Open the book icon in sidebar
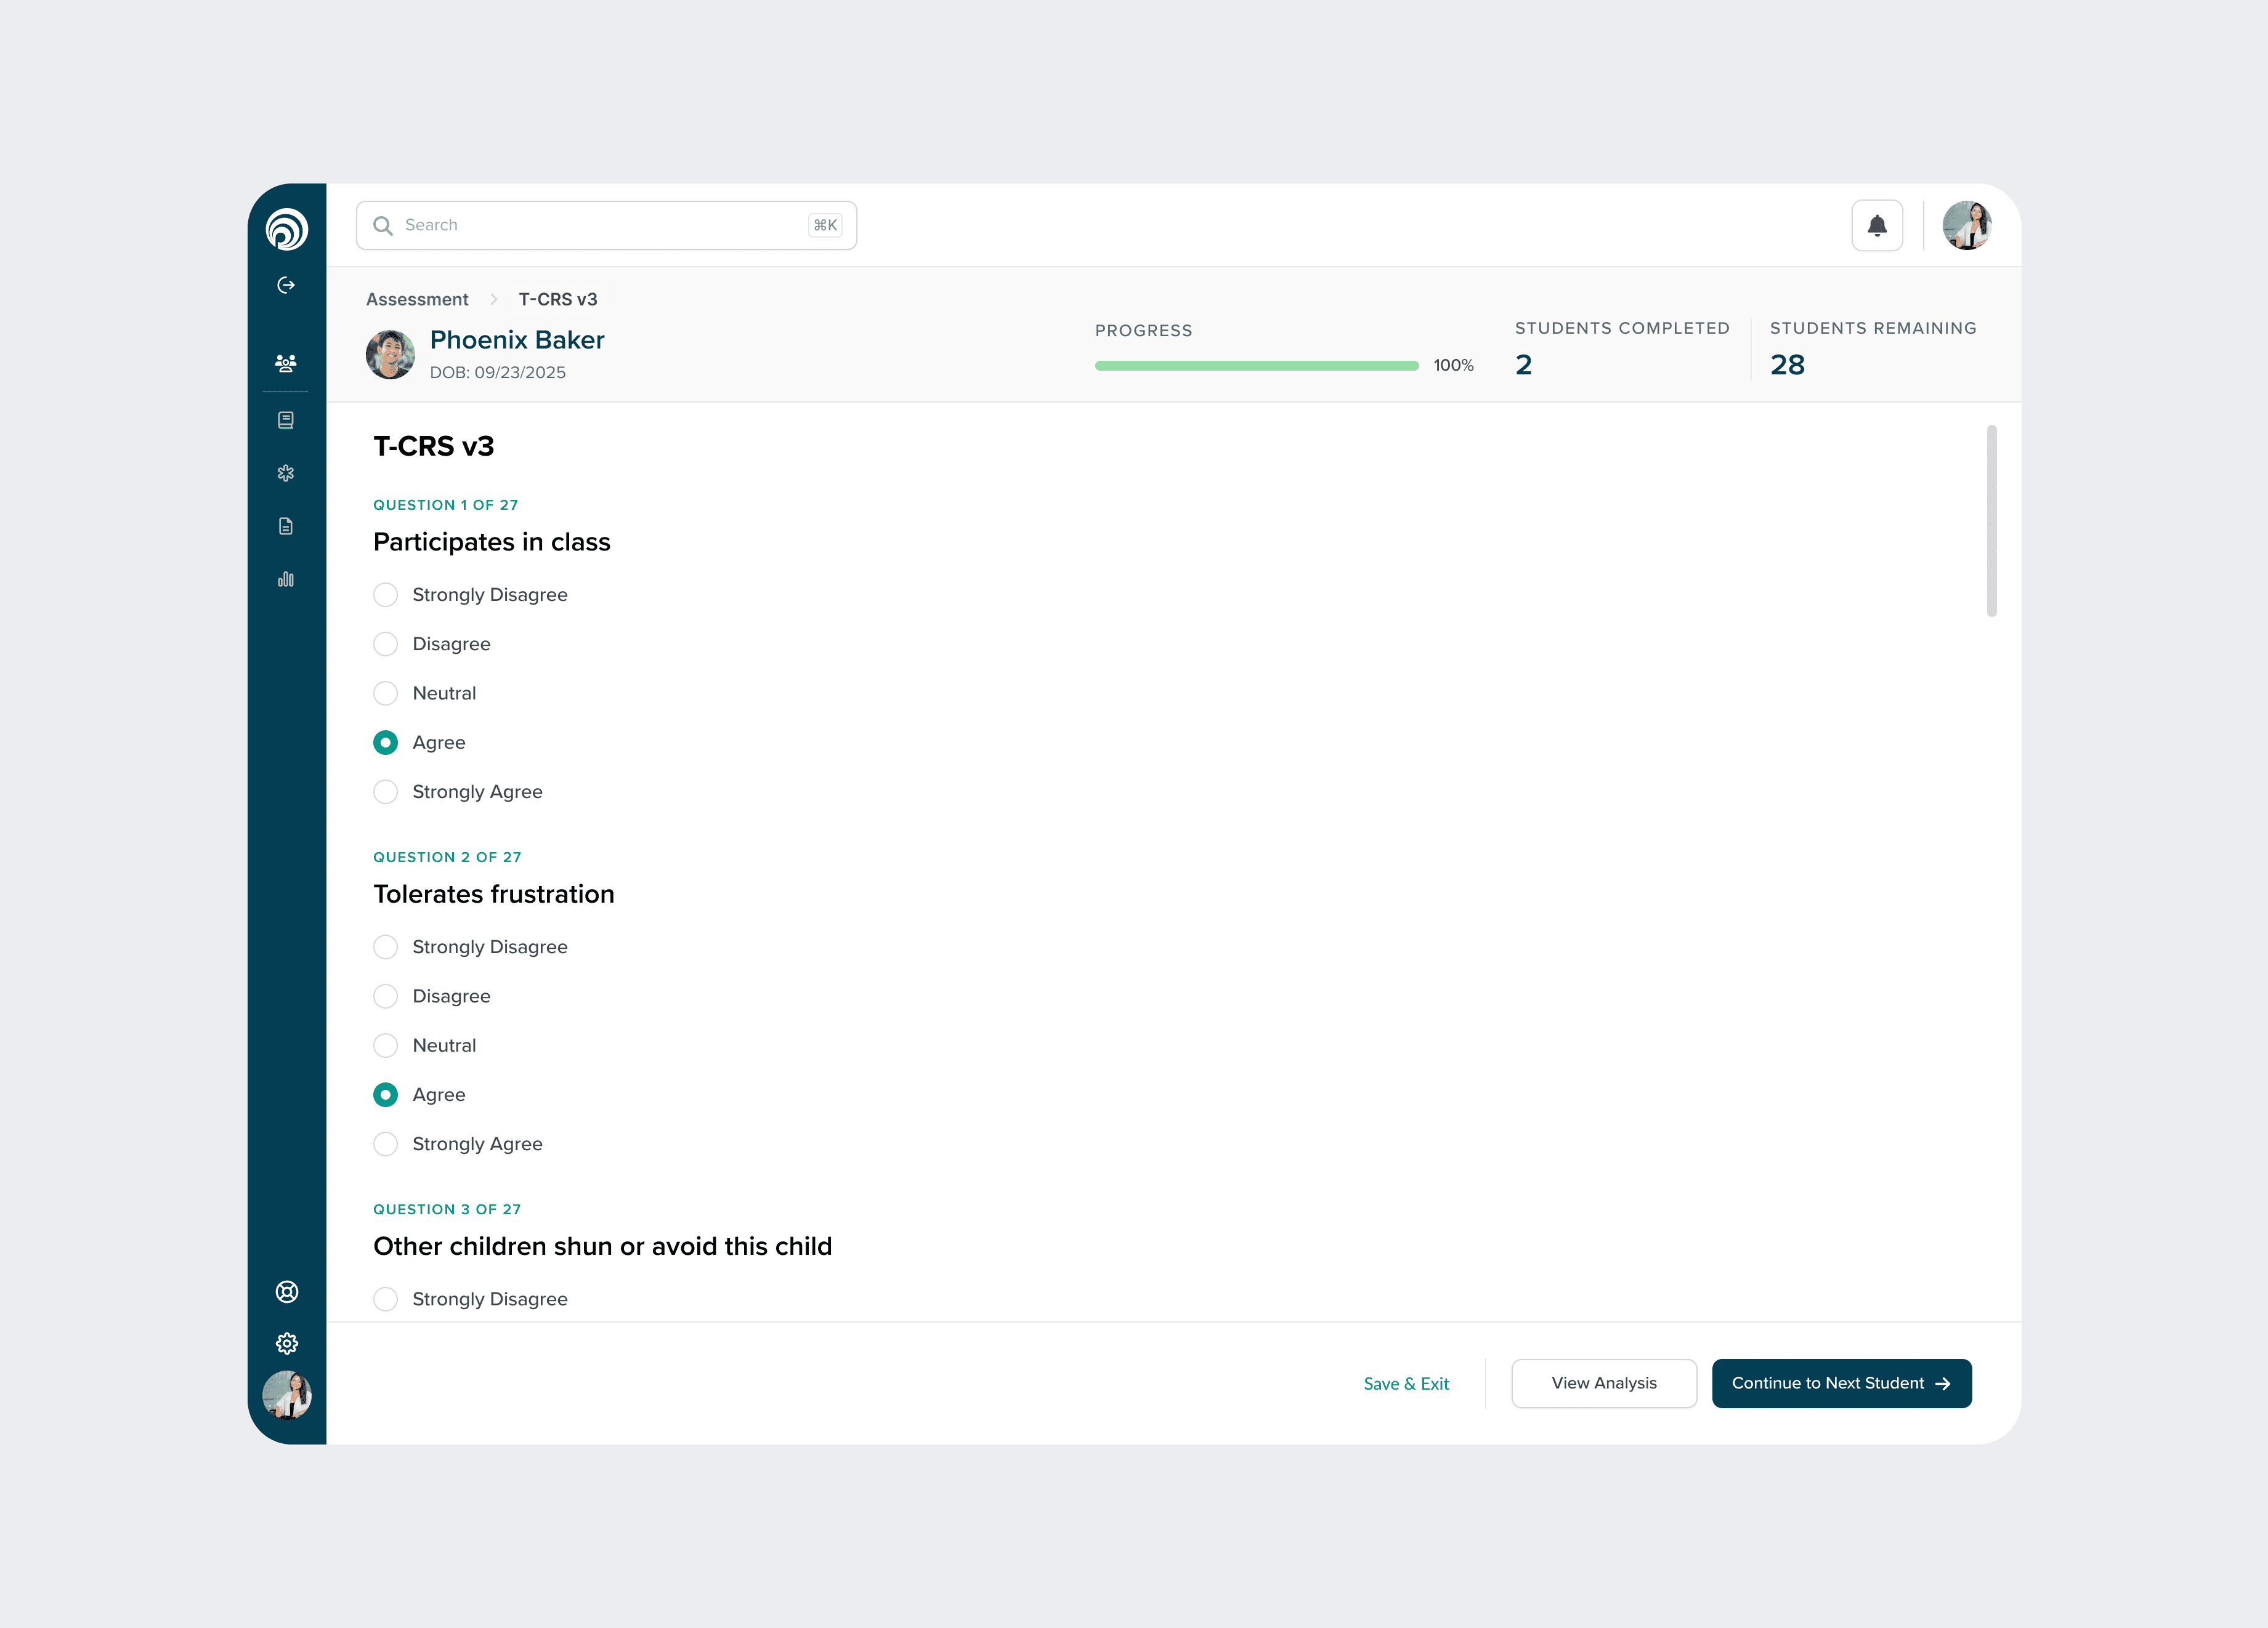This screenshot has height=1628, width=2268. click(x=286, y=420)
